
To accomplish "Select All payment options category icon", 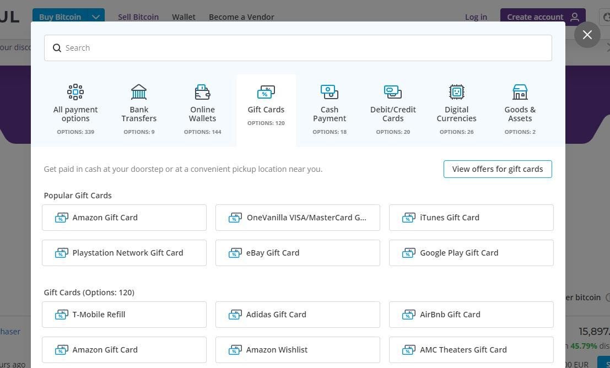I will click(75, 92).
